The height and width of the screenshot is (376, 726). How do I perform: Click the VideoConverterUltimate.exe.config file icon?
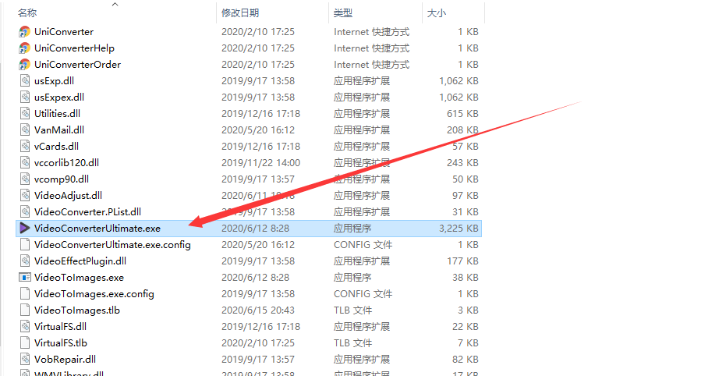point(25,244)
